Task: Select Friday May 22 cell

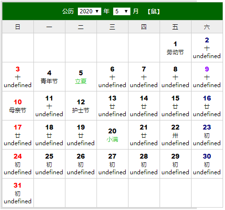Action: pyautogui.click(x=175, y=135)
